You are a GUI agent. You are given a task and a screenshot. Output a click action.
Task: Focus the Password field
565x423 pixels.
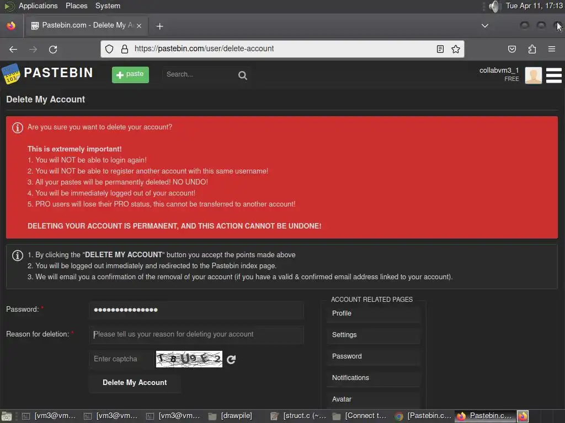196,310
